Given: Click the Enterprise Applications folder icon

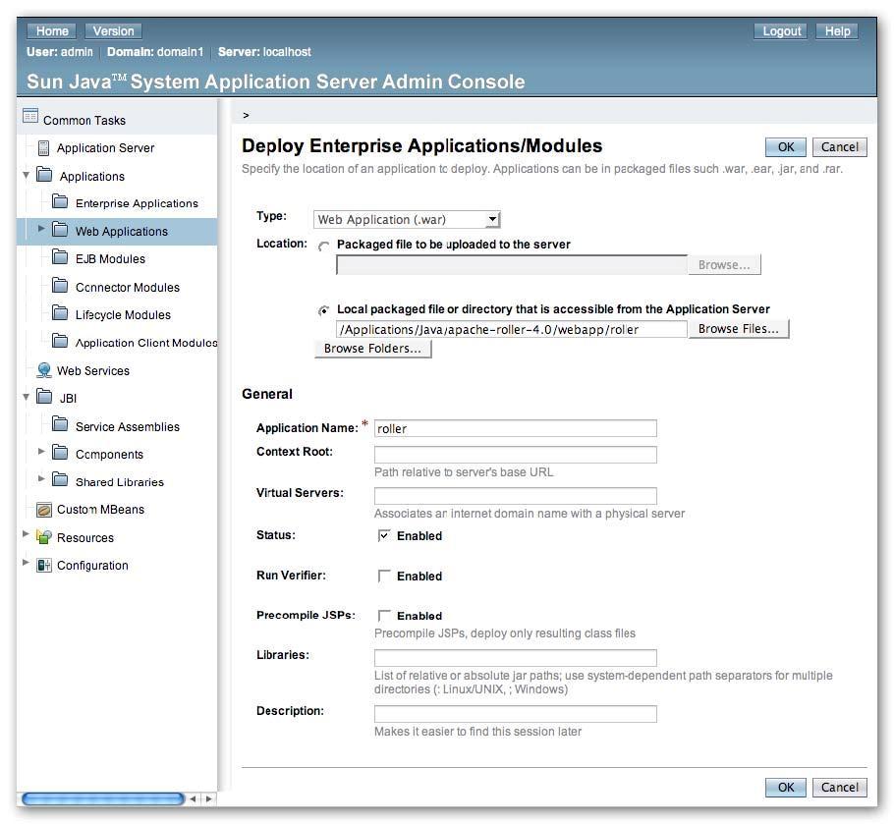Looking at the screenshot, I should (60, 201).
